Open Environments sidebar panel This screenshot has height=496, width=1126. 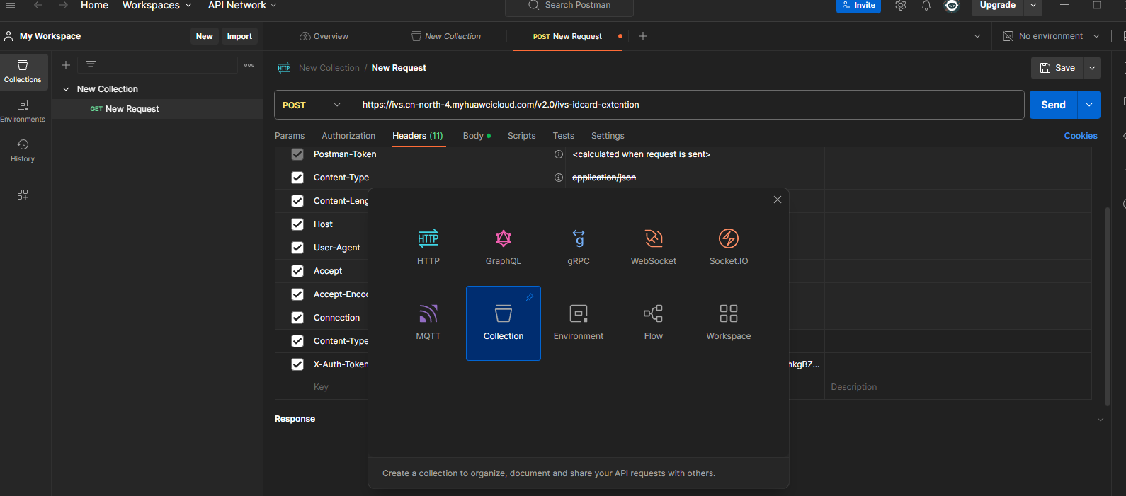23,111
